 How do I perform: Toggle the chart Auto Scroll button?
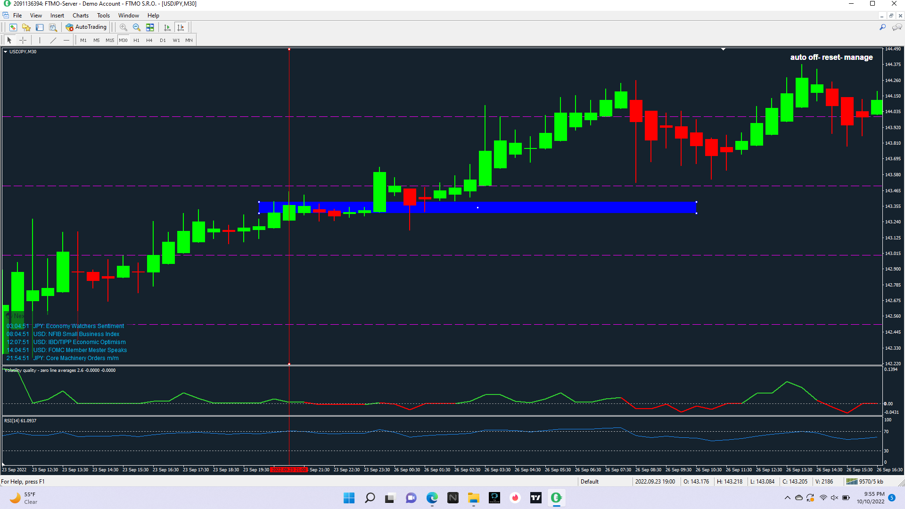167,27
